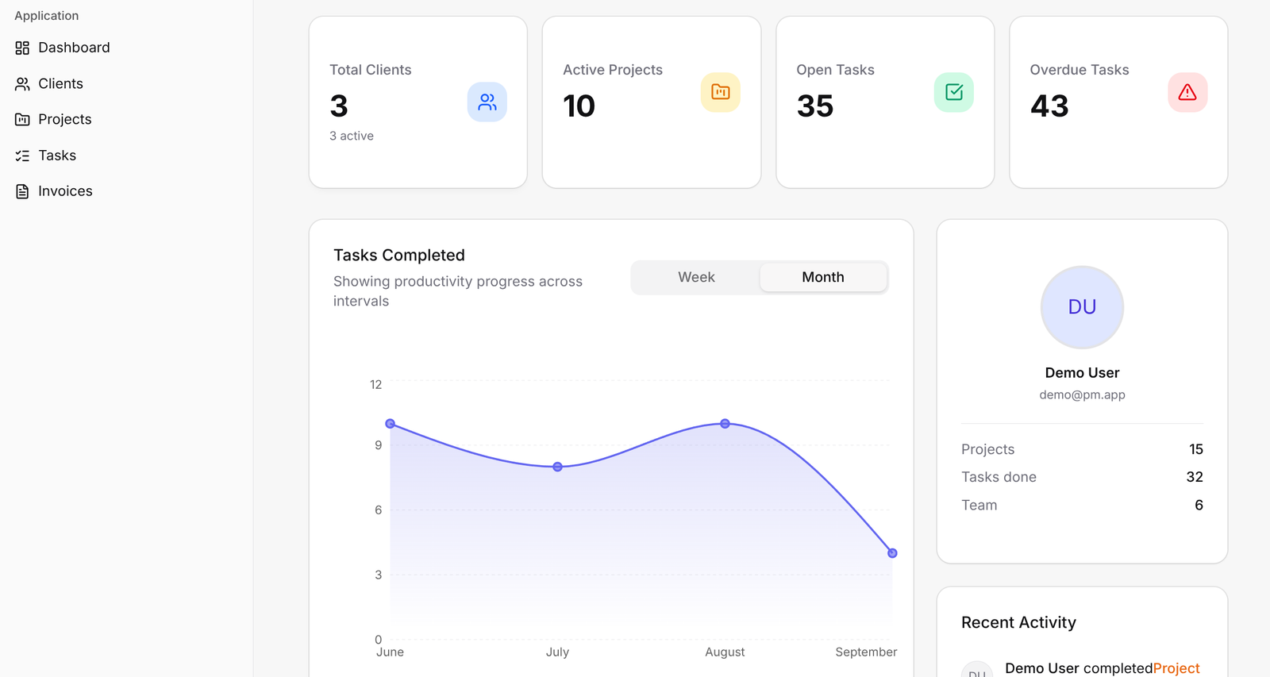Click the July data point on chart

coord(557,467)
